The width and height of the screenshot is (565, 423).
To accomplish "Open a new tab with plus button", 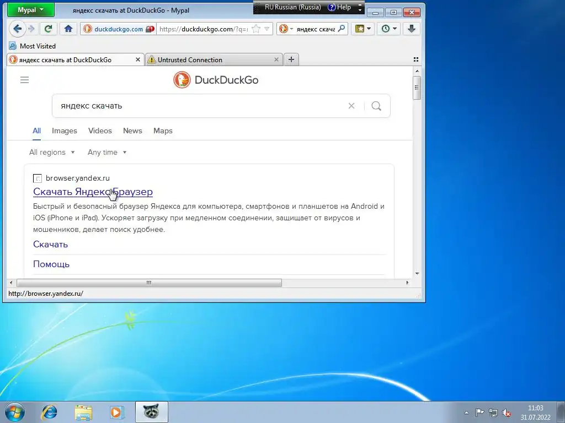I will click(291, 59).
